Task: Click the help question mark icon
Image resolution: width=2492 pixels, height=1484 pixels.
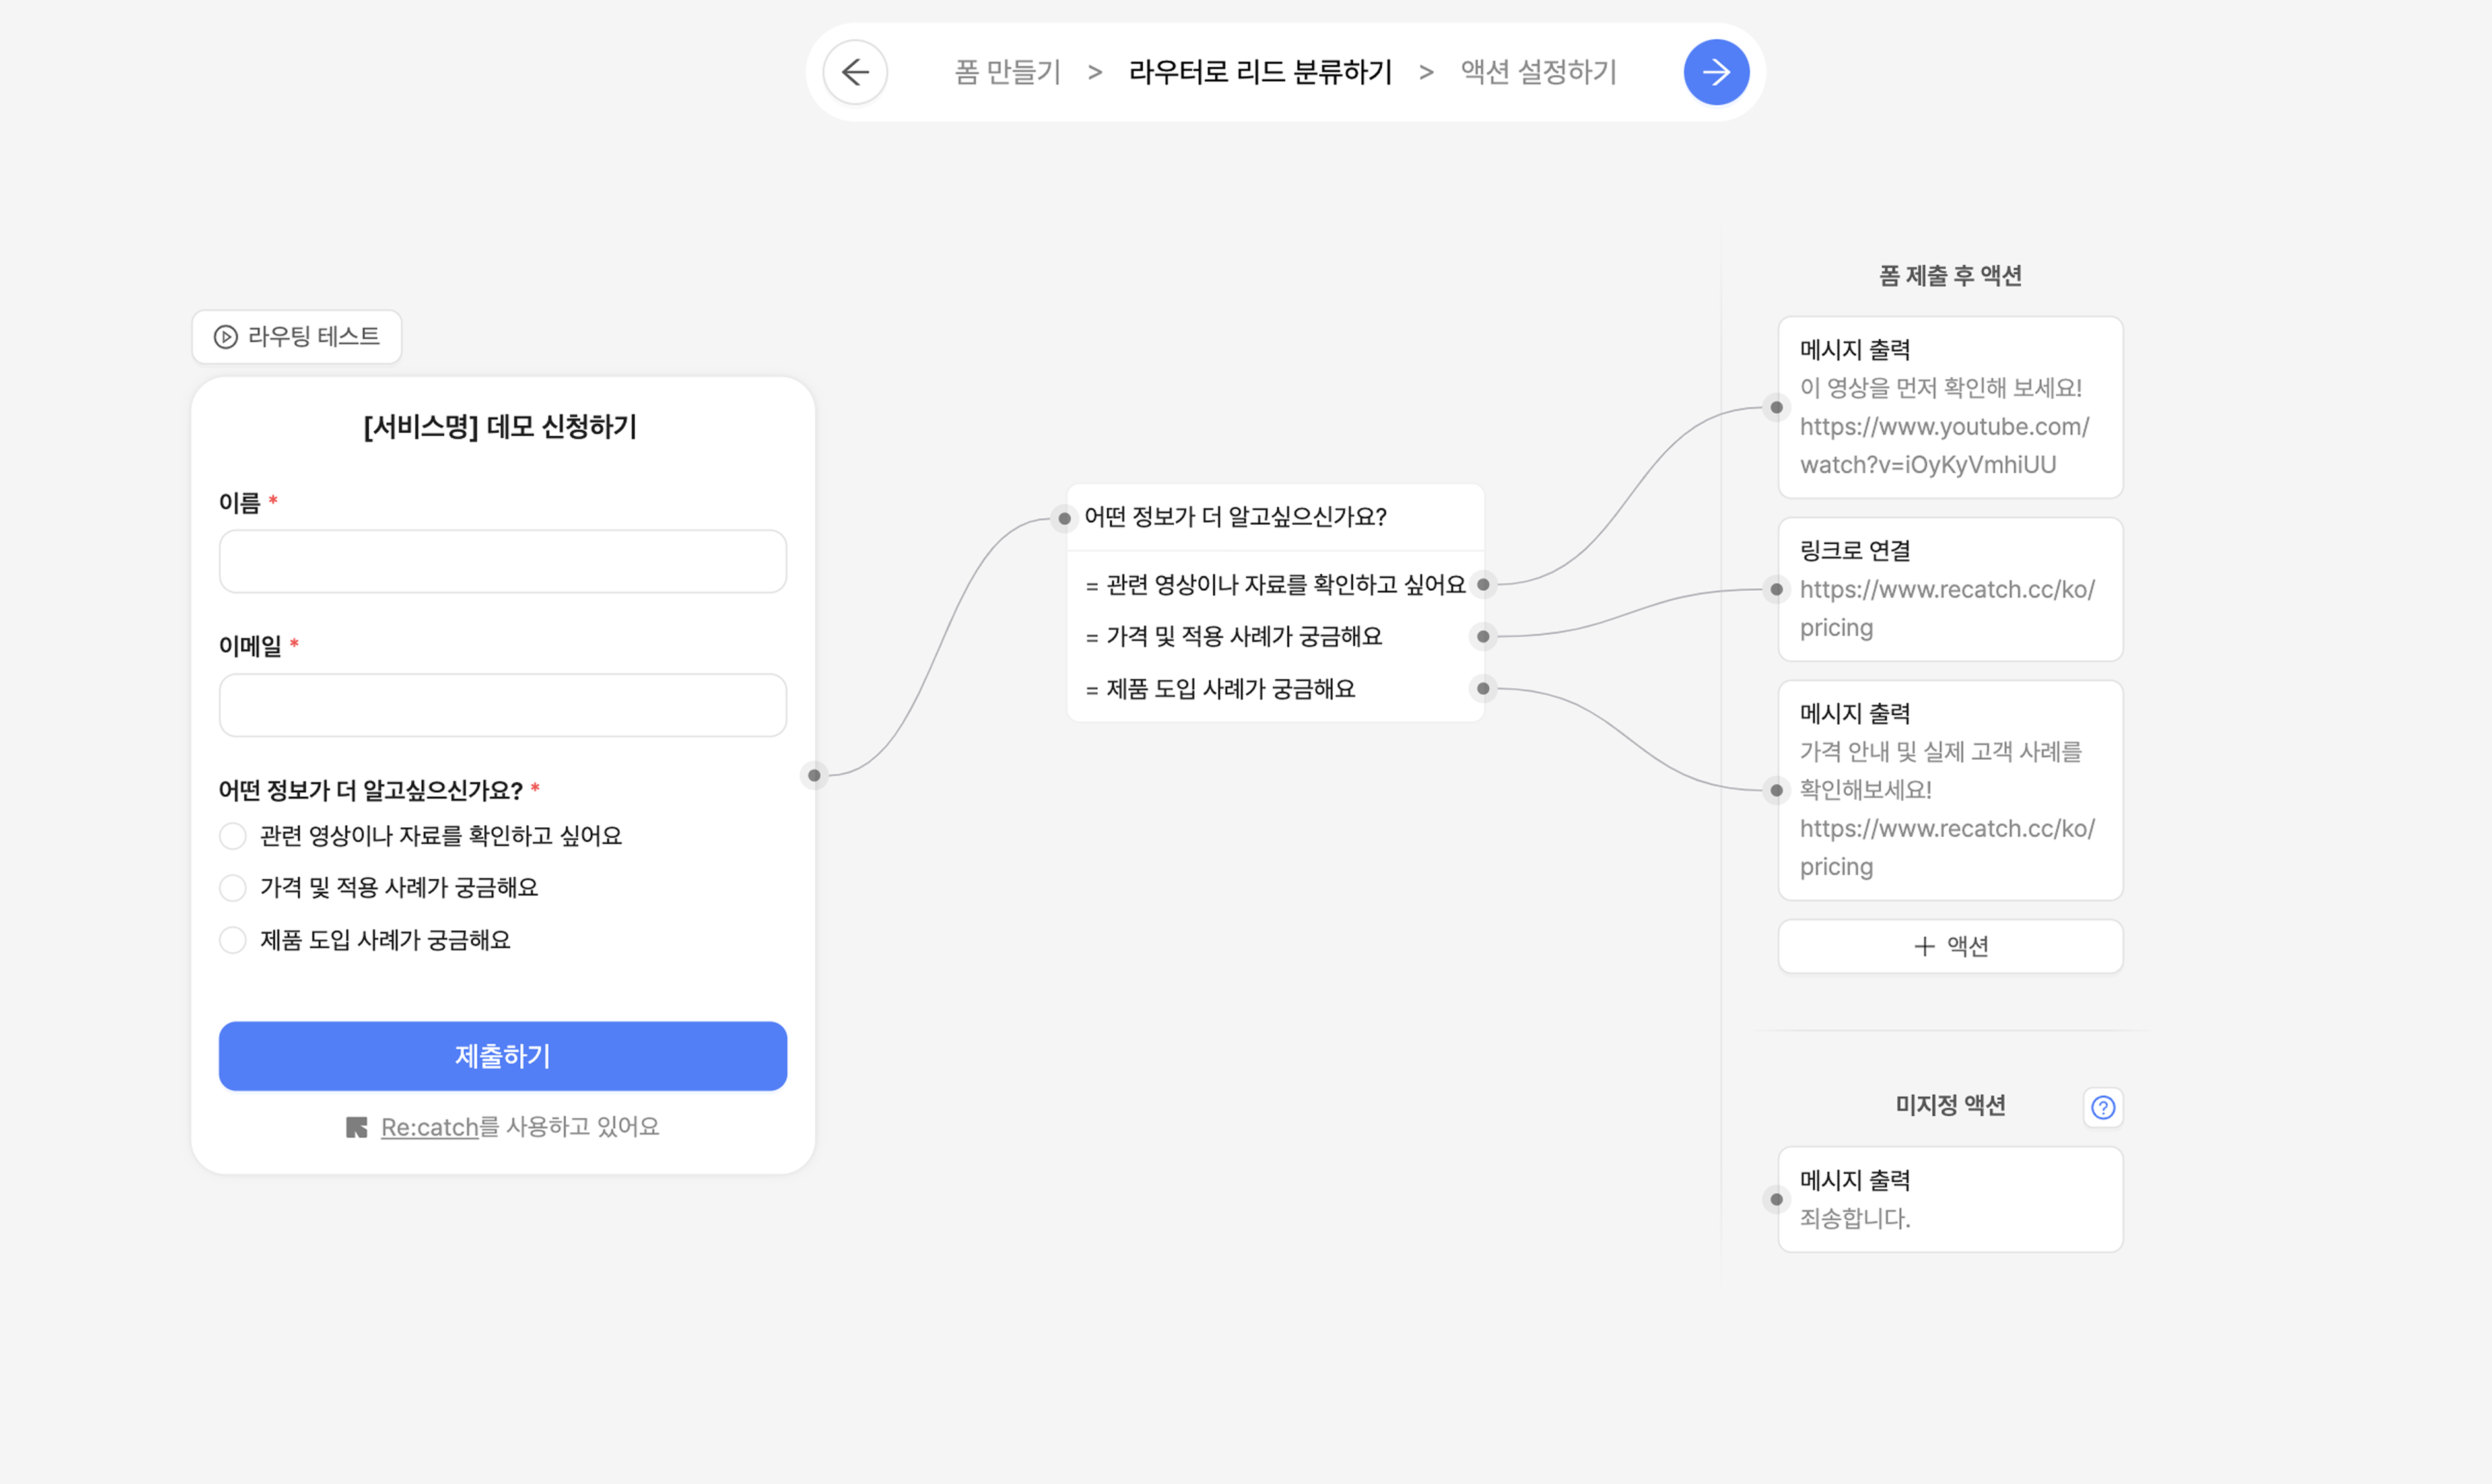Action: [2103, 1107]
